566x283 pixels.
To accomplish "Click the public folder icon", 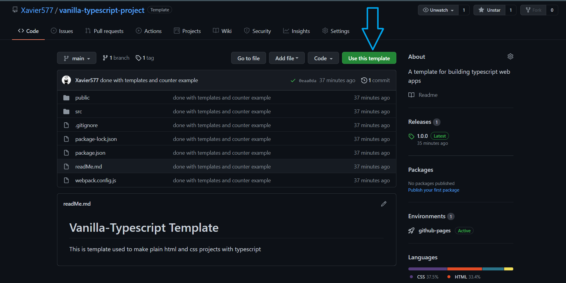I will point(66,98).
